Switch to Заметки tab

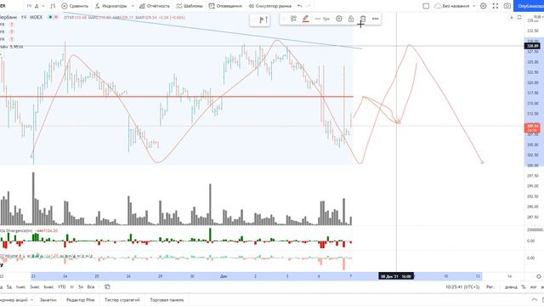click(x=48, y=300)
